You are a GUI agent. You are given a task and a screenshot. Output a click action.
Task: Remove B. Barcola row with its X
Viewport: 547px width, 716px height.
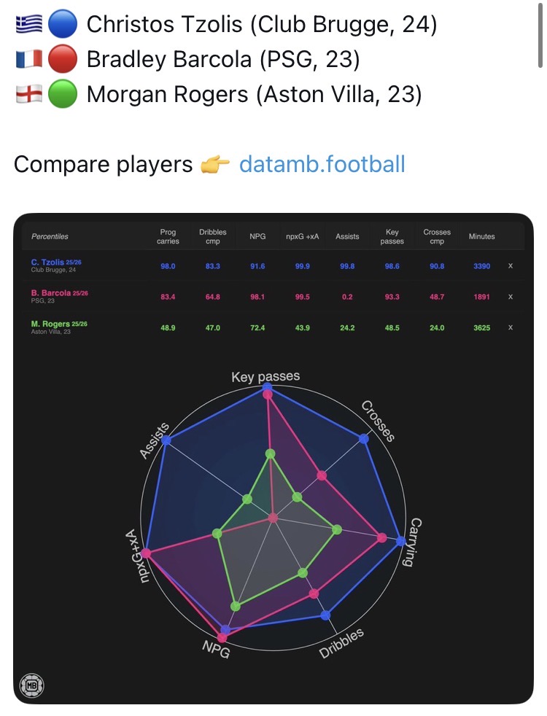pos(511,297)
